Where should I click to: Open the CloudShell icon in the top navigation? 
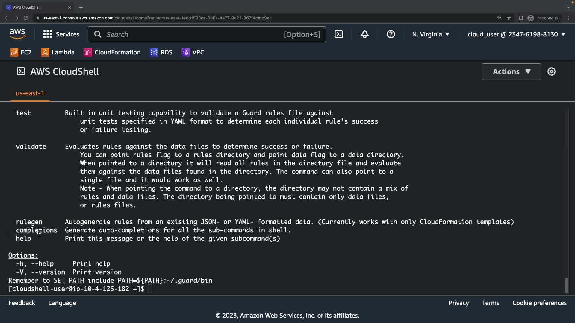point(339,34)
